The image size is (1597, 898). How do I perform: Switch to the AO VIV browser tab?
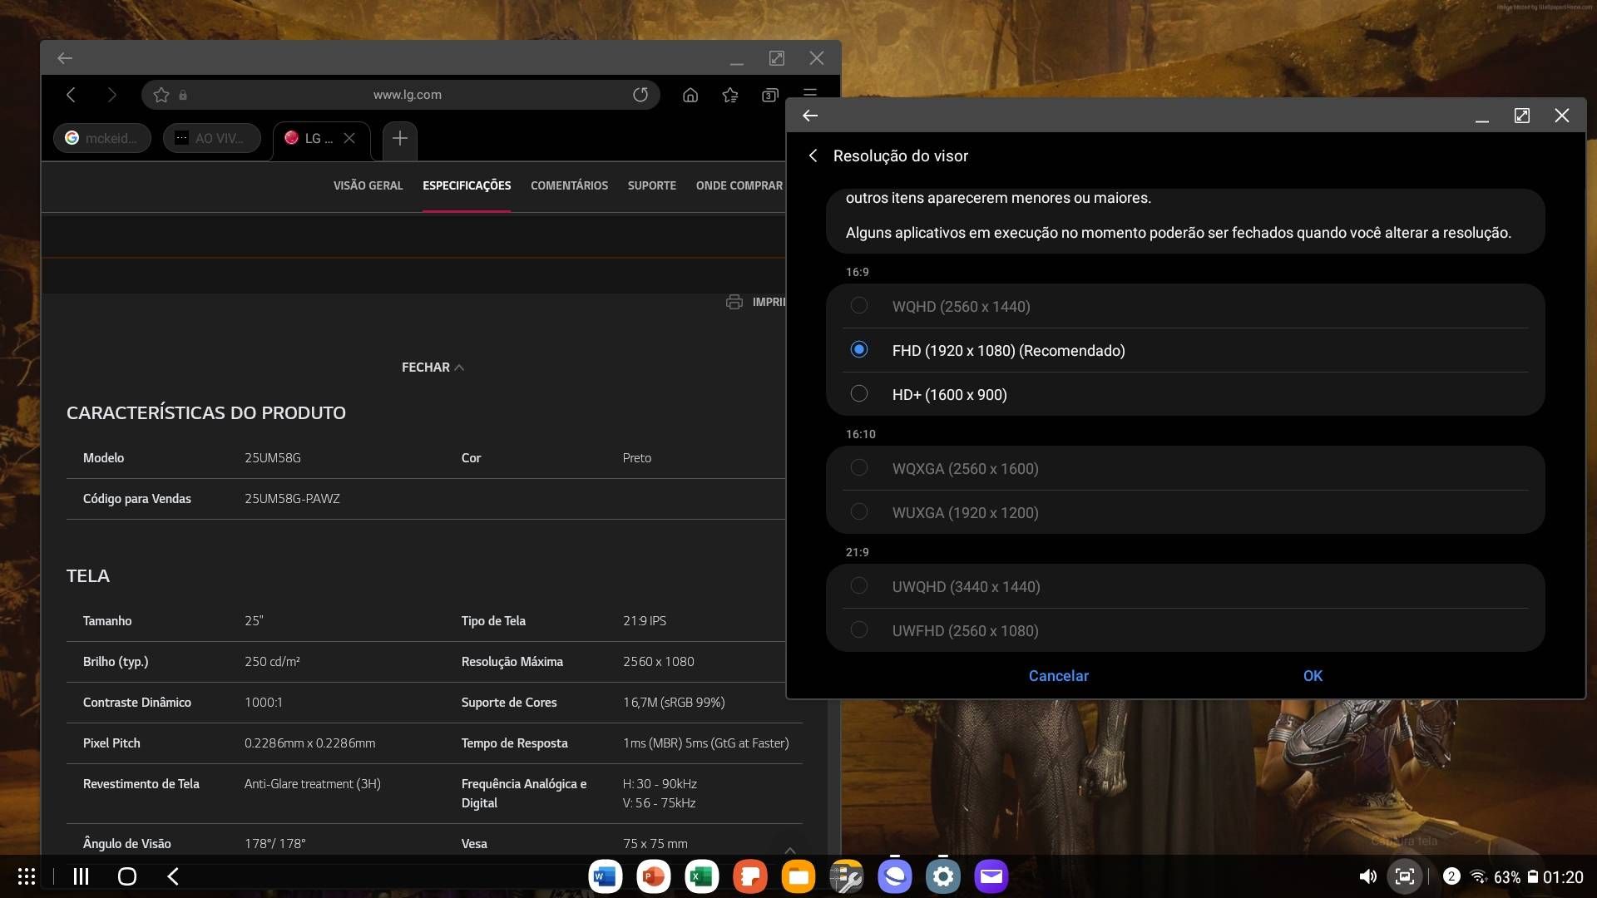tap(211, 138)
